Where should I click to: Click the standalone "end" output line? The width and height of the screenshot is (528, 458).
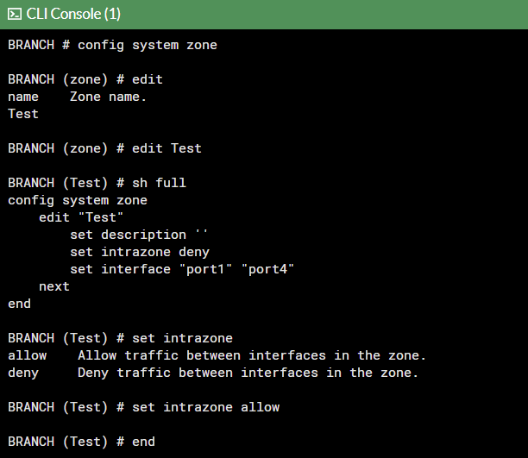pos(19,304)
